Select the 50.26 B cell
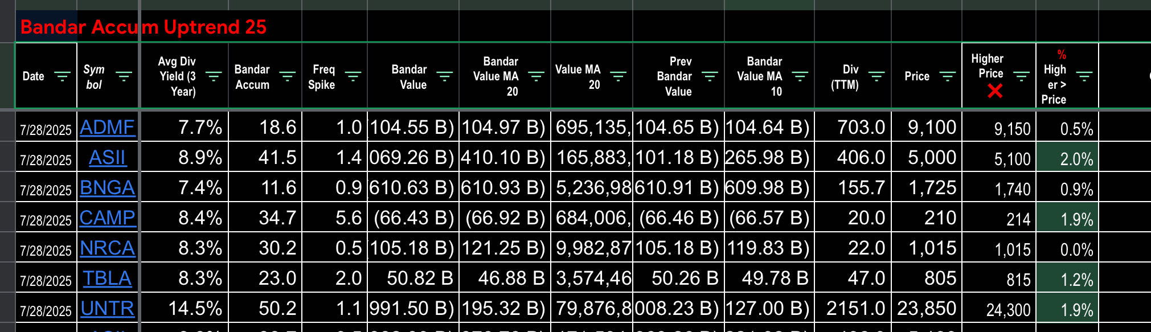 [678, 278]
